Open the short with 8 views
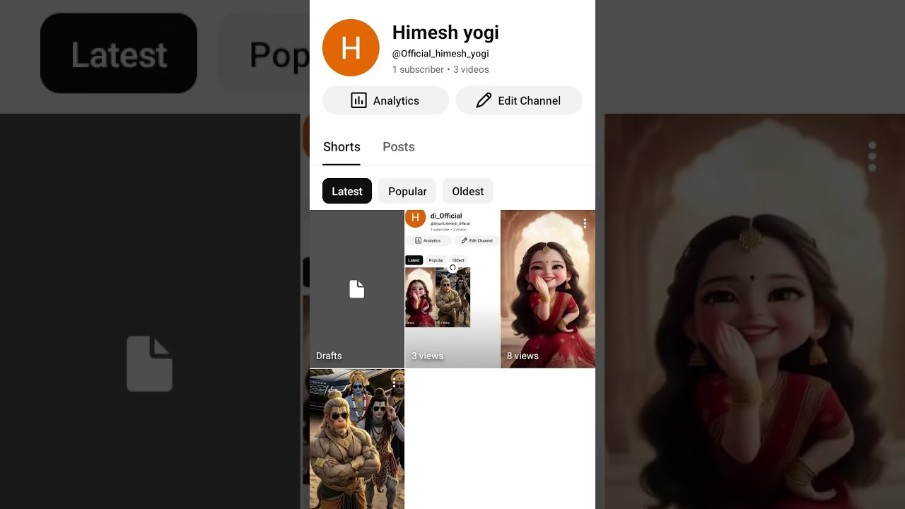 pos(548,289)
